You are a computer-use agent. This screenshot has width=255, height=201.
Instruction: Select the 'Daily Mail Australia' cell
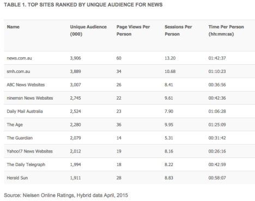click(x=25, y=112)
